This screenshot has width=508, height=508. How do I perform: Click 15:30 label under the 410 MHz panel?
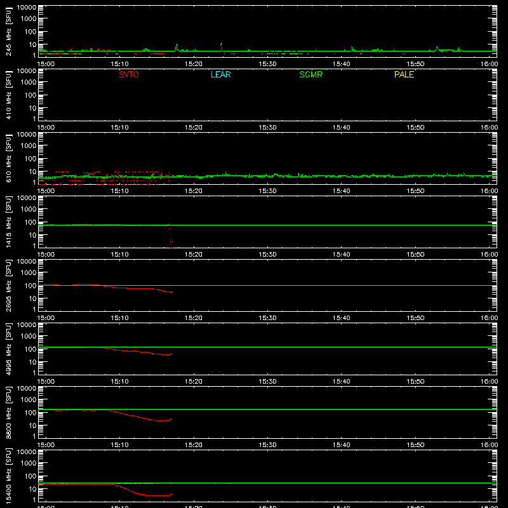tap(267, 128)
